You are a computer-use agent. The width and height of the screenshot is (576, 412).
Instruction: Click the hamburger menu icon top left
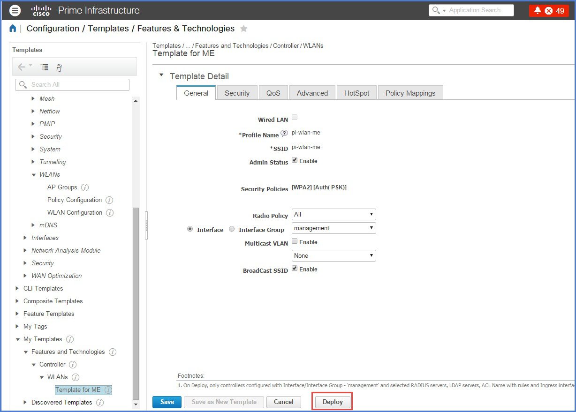[15, 10]
